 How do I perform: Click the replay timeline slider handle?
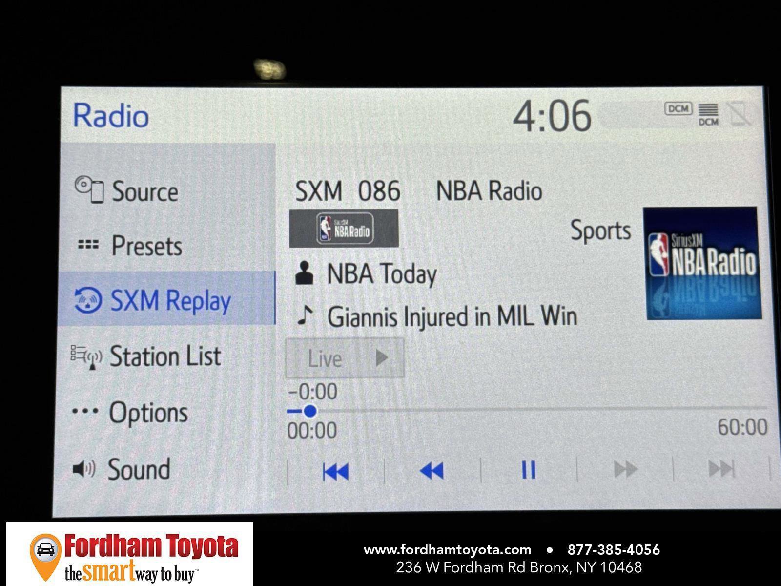pos(309,411)
